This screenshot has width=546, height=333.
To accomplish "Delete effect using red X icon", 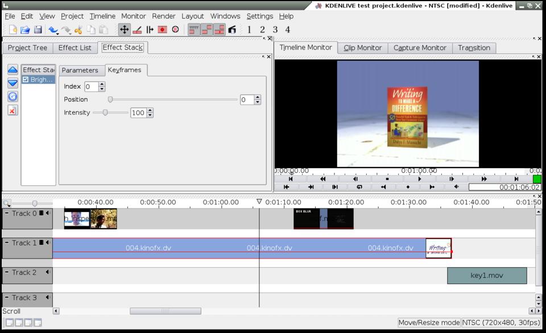I will point(13,110).
